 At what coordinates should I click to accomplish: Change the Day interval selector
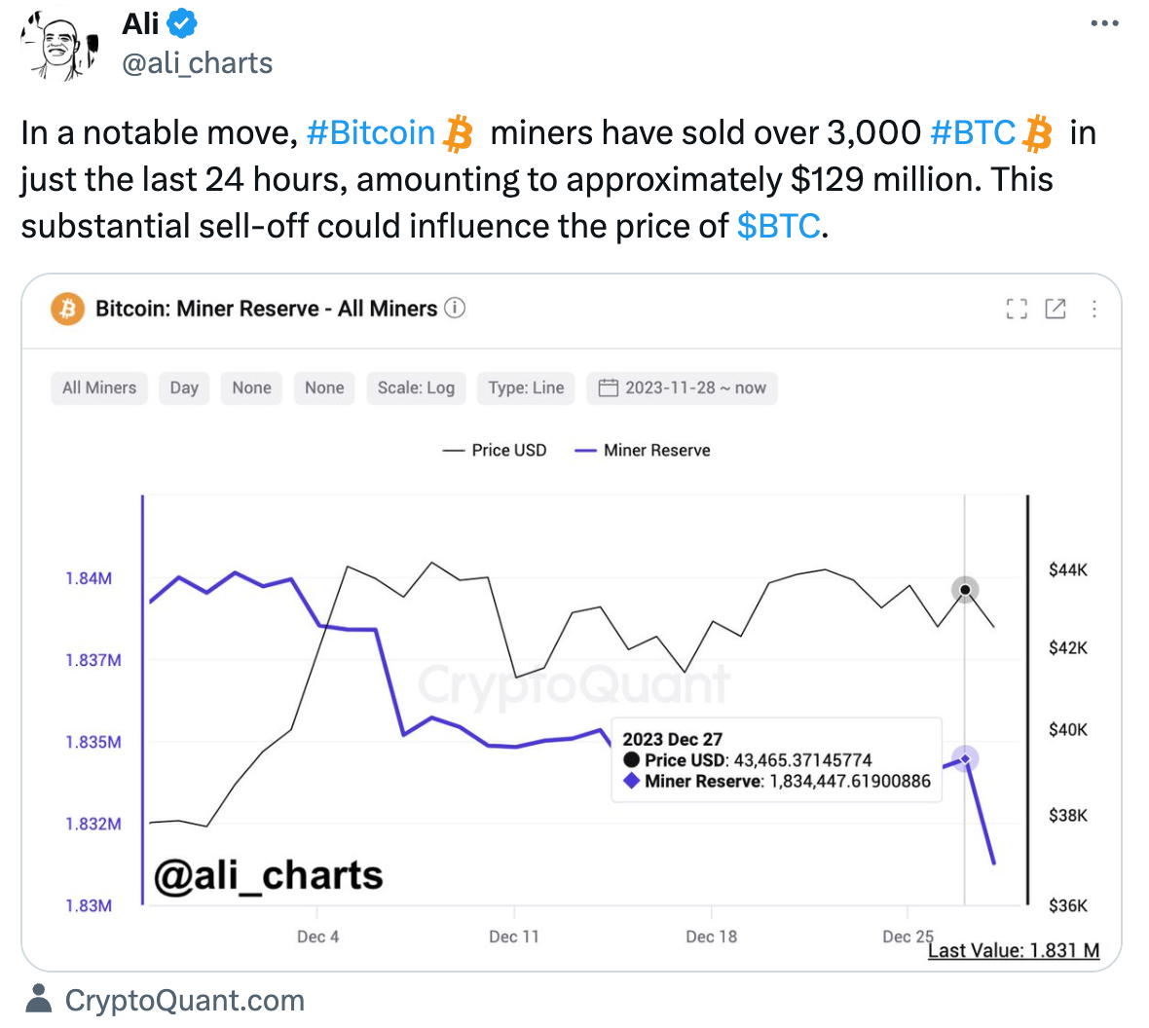[183, 387]
